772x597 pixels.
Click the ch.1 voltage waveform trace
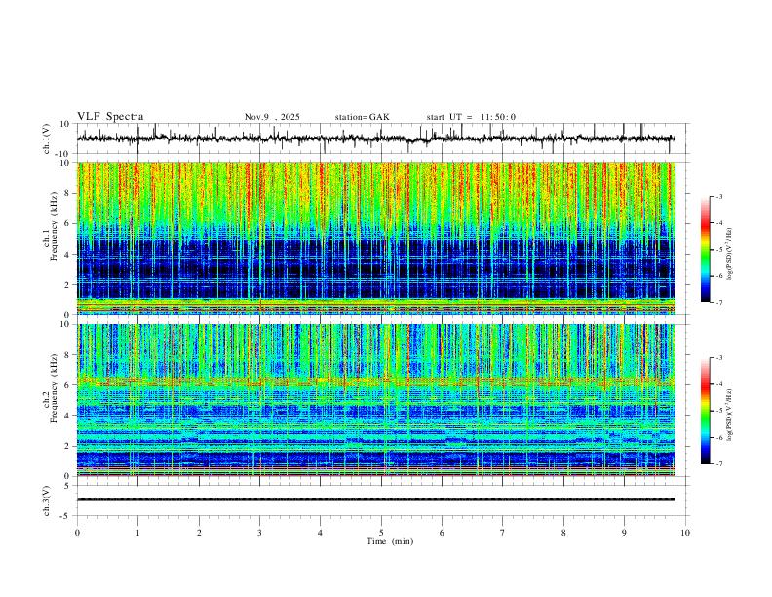point(375,139)
